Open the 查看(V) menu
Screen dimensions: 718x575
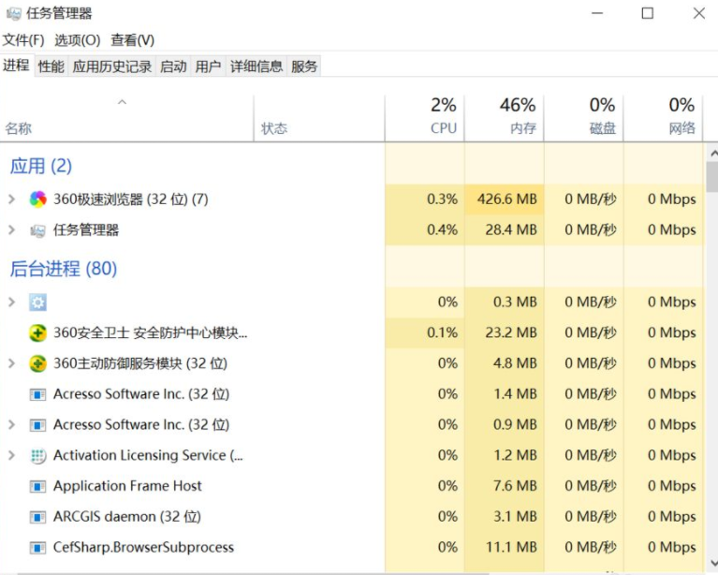pos(132,40)
